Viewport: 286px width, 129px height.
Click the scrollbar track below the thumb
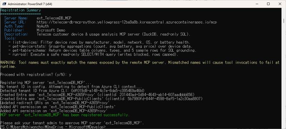click(284, 73)
